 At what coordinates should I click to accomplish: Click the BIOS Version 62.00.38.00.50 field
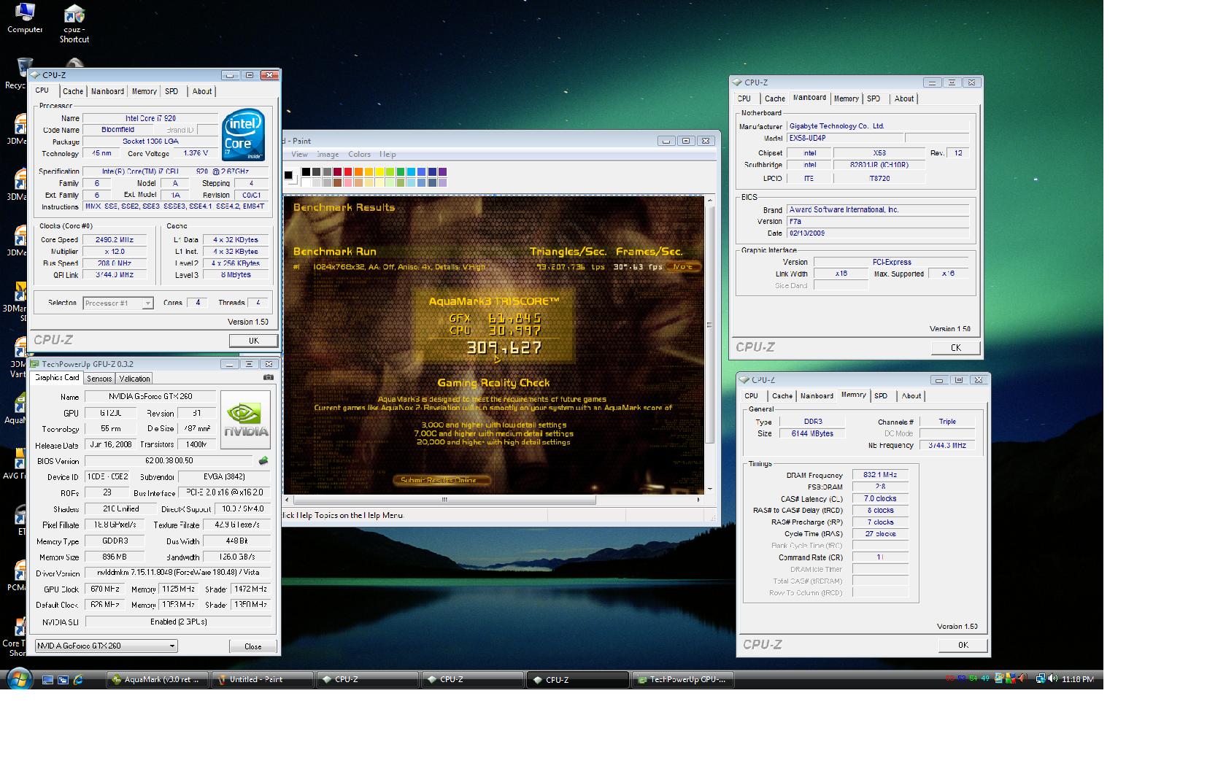(169, 461)
